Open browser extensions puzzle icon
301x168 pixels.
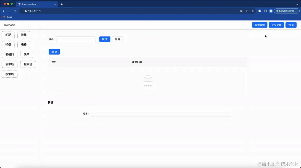point(260,11)
